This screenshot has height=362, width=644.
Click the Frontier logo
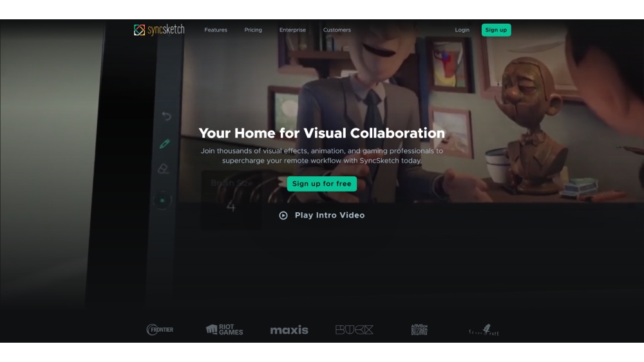(x=160, y=330)
